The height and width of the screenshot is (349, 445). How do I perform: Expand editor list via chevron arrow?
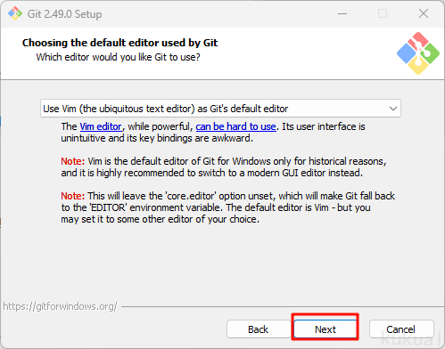393,109
